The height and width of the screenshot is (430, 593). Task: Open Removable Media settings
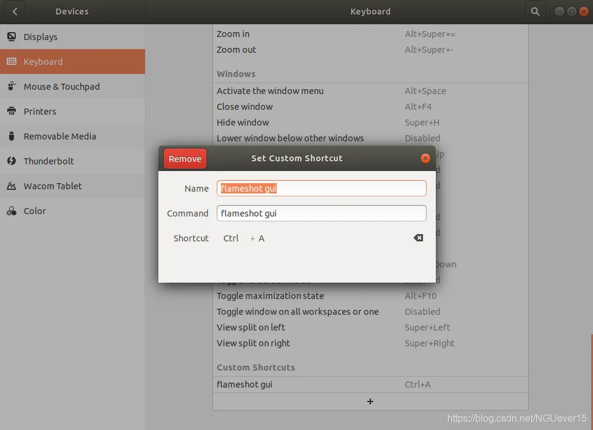point(73,136)
